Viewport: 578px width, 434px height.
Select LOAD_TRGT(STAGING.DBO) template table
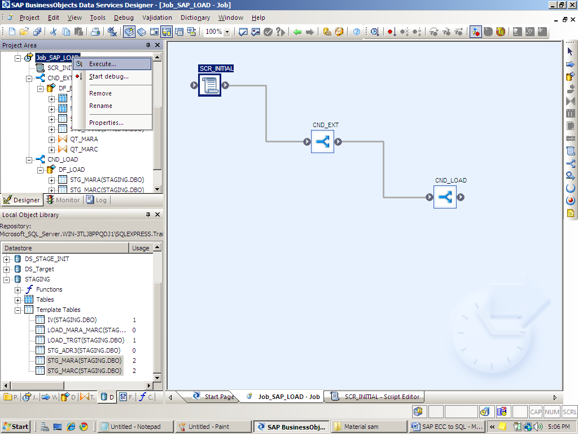coord(86,340)
